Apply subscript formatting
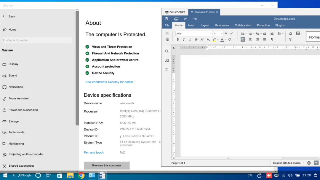Viewport: 320px width, 180px height. tap(208, 39)
